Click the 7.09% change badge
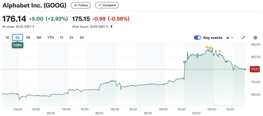This screenshot has height=116, width=263. (18, 45)
